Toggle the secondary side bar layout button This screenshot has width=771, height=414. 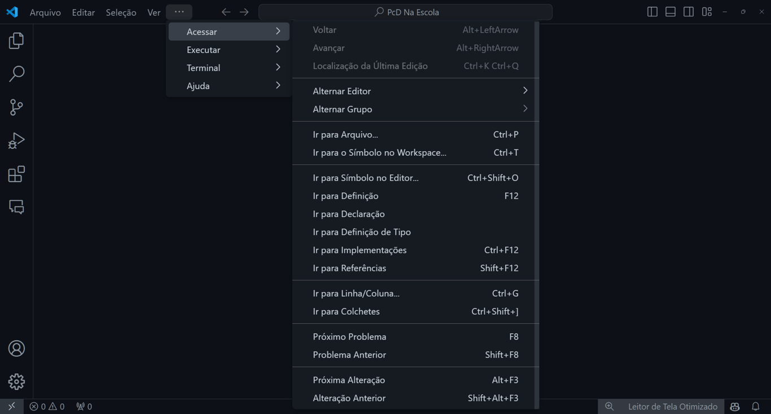(x=689, y=12)
